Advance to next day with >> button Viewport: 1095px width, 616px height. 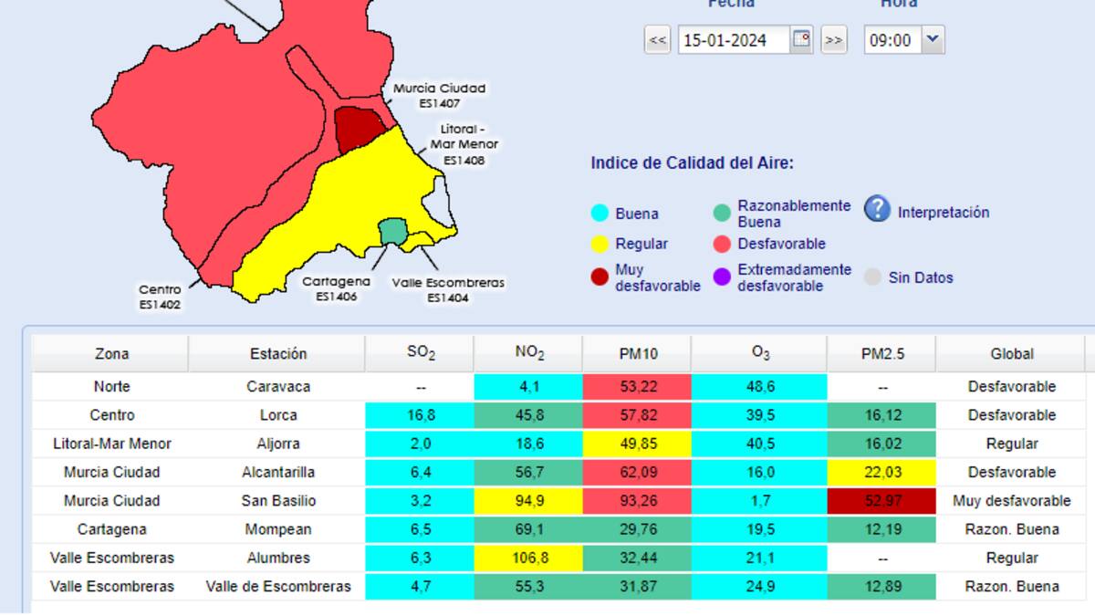pyautogui.click(x=833, y=41)
